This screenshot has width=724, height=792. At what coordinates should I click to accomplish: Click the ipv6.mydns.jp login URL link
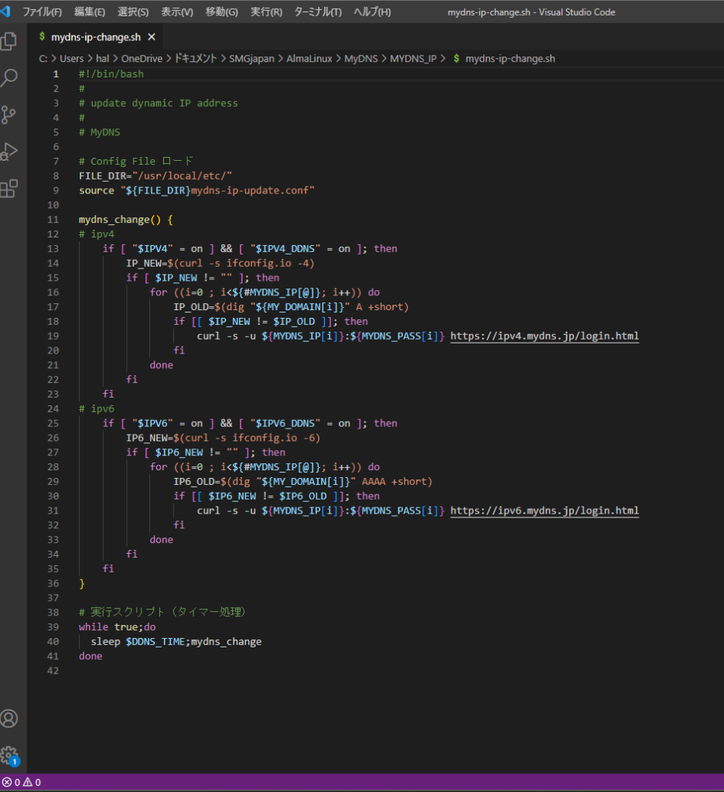click(x=544, y=510)
